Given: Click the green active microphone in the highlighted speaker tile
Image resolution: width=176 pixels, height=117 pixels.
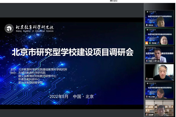Looking at the screenshot, I should [x=150, y=43].
